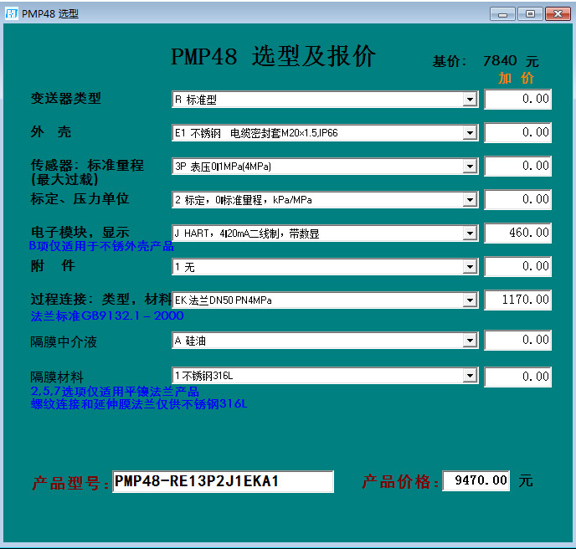Open the 隔膜材料 dropdown
The image size is (576, 549).
click(470, 374)
